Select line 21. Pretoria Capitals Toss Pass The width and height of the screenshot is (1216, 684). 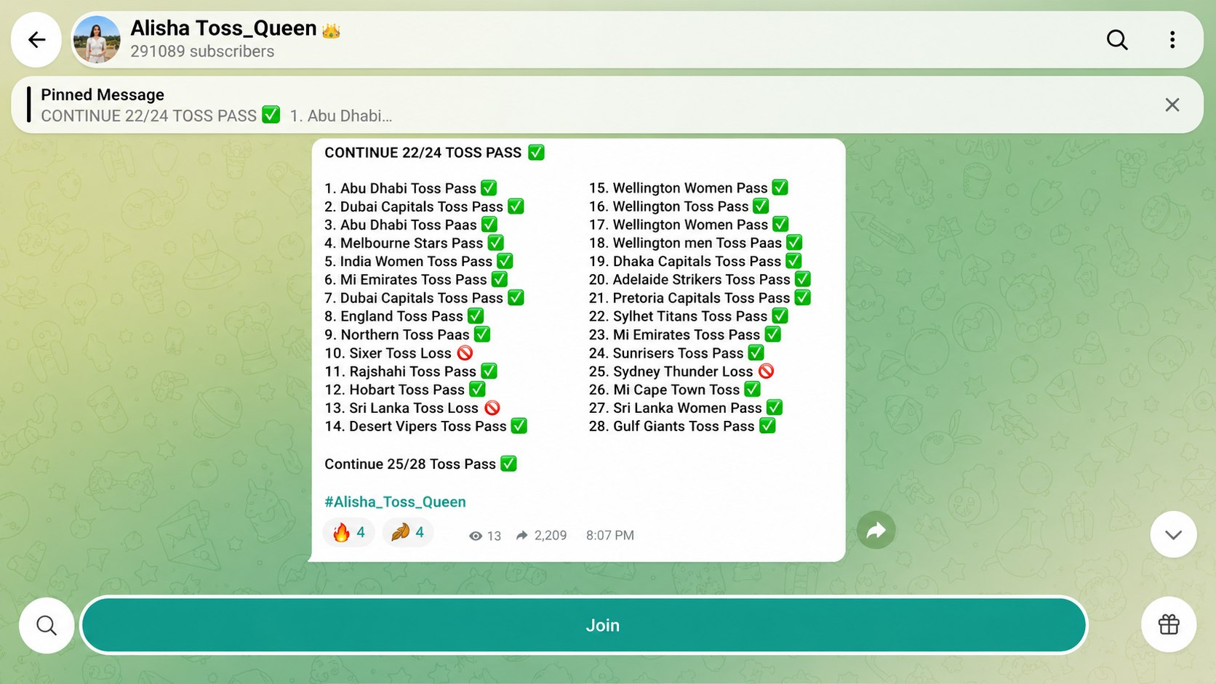pos(700,297)
